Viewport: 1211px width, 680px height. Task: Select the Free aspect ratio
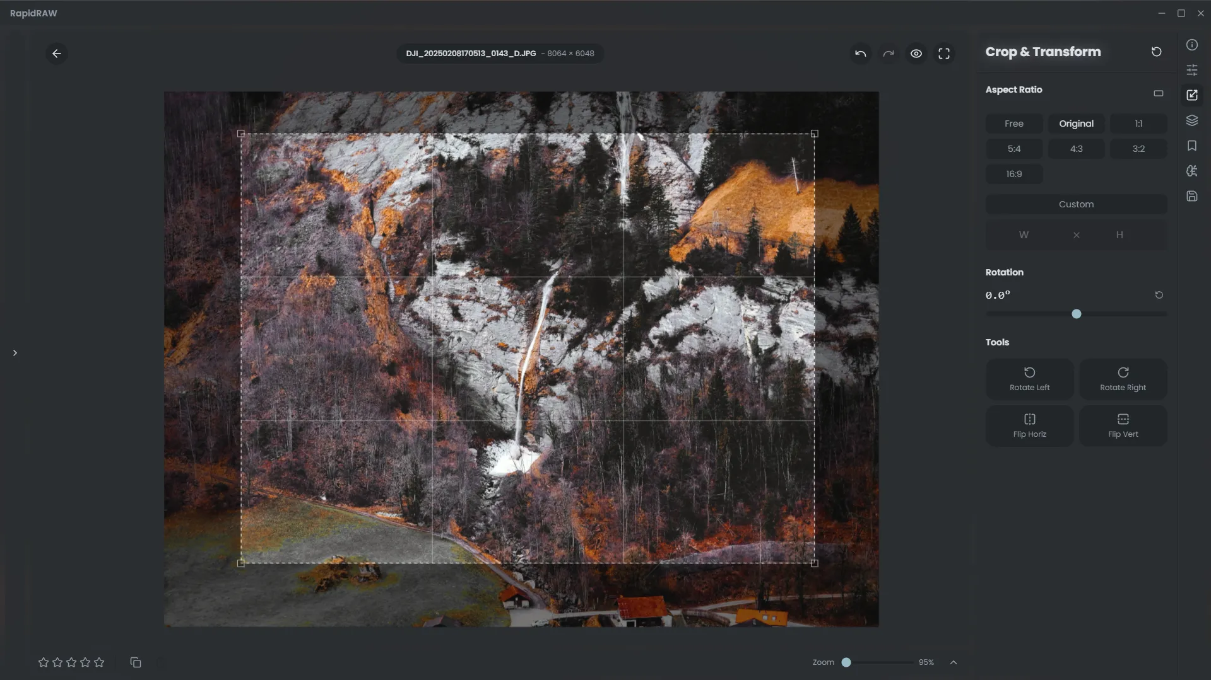(x=1013, y=124)
